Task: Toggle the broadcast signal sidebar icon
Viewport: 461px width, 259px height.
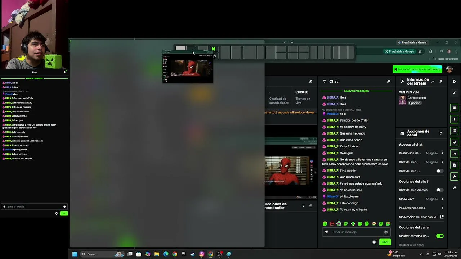Action: tap(454, 154)
